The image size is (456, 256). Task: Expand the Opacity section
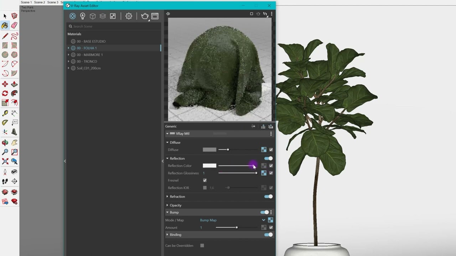coord(167,205)
